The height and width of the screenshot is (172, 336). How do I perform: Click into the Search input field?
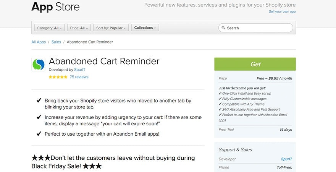tap(258, 28)
